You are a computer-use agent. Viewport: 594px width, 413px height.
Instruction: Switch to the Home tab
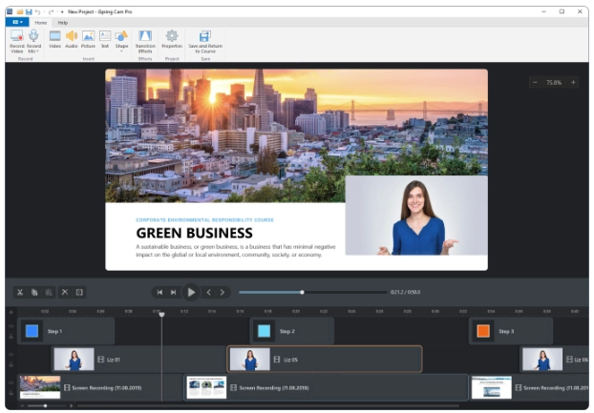pos(41,23)
